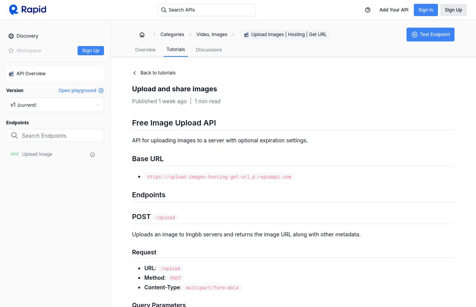Click the Upload and share images title
Viewport: 476px width, 307px height.
click(174, 89)
